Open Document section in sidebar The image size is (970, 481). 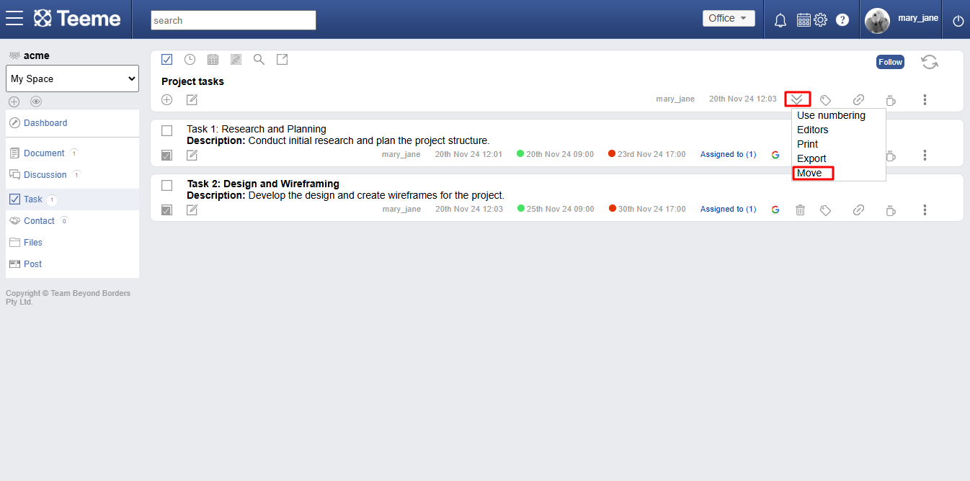44,153
